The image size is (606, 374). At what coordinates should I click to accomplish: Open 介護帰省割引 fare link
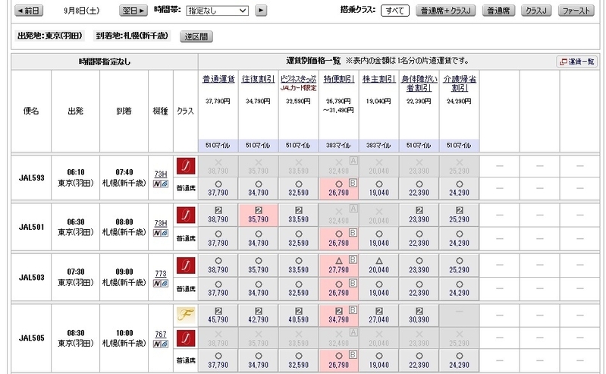[460, 83]
